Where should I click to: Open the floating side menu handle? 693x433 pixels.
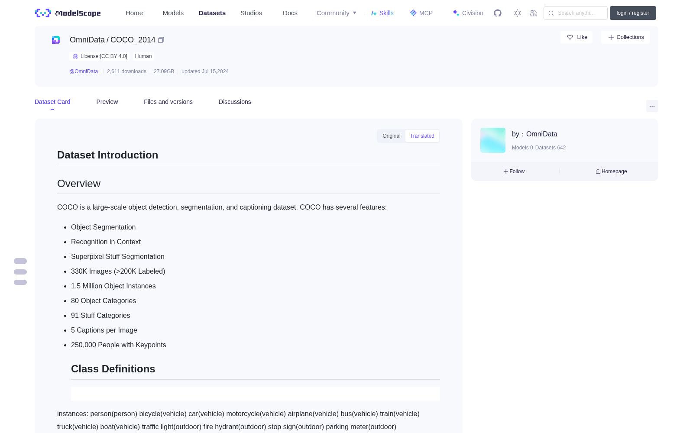coord(20,272)
